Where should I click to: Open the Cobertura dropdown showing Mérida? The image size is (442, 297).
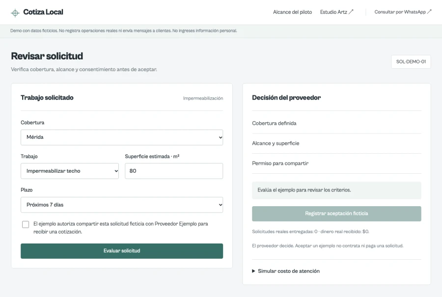[122, 137]
